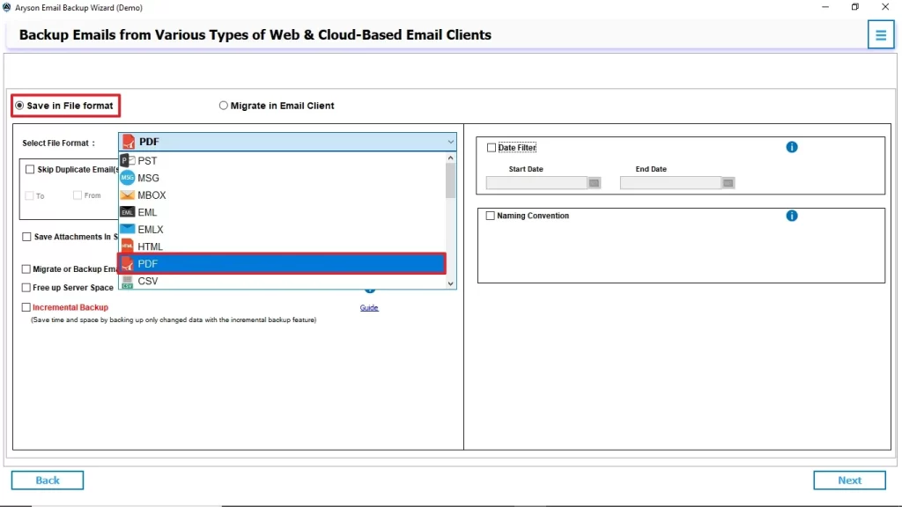Viewport: 902px width, 507px height.
Task: Tick the From checkbox
Action: pyautogui.click(x=78, y=195)
